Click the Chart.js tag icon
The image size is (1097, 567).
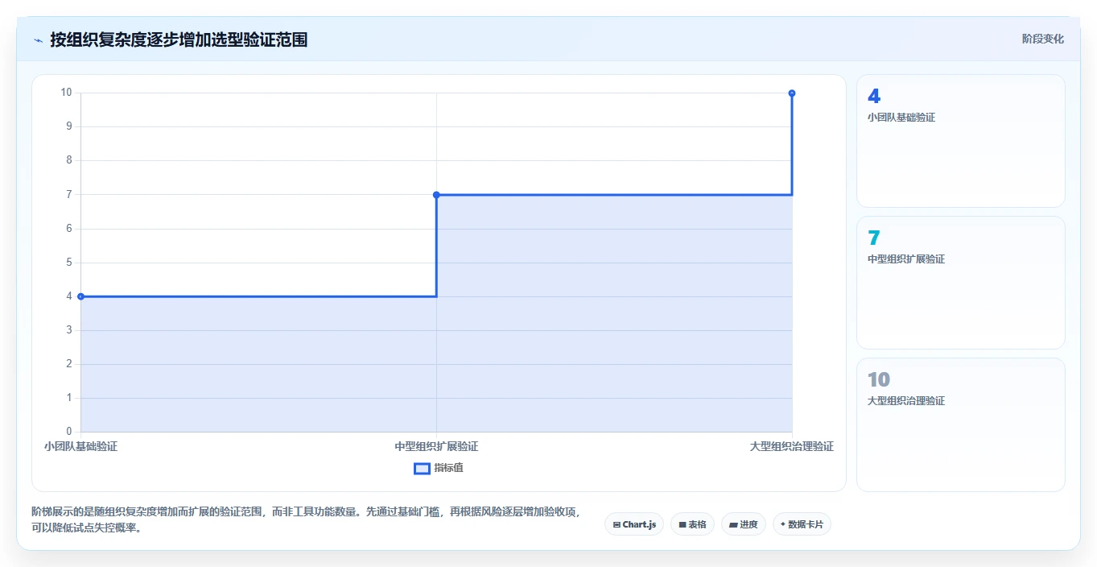pos(617,524)
